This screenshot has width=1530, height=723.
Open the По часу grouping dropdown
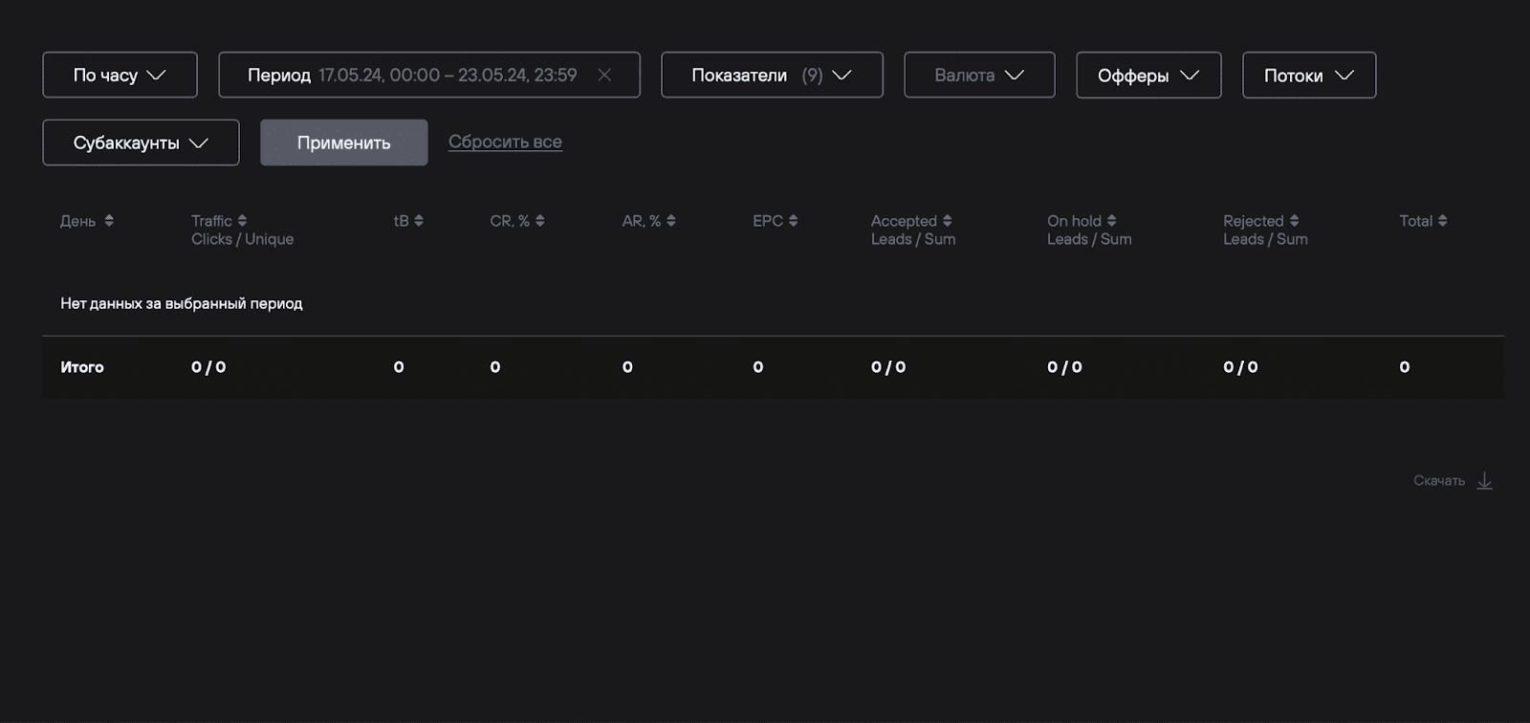120,75
